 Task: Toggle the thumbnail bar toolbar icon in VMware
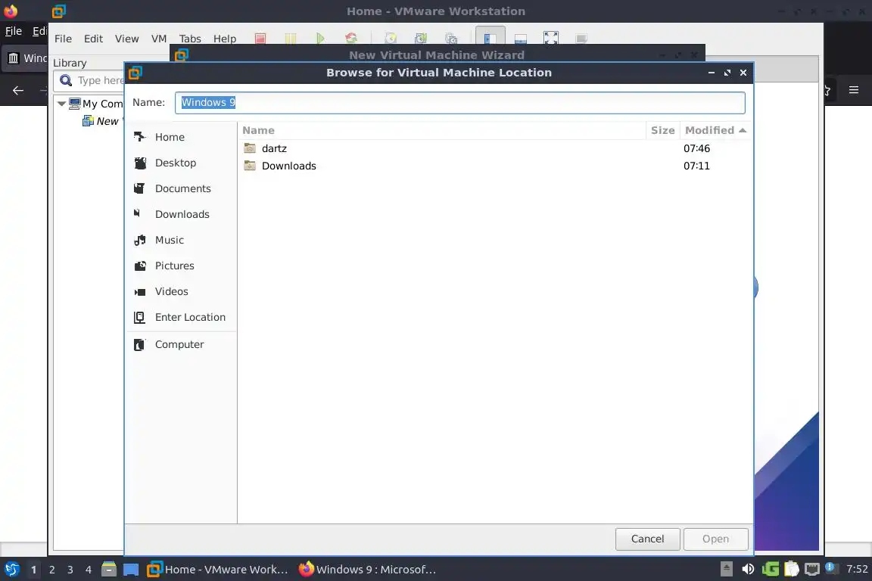pyautogui.click(x=521, y=39)
